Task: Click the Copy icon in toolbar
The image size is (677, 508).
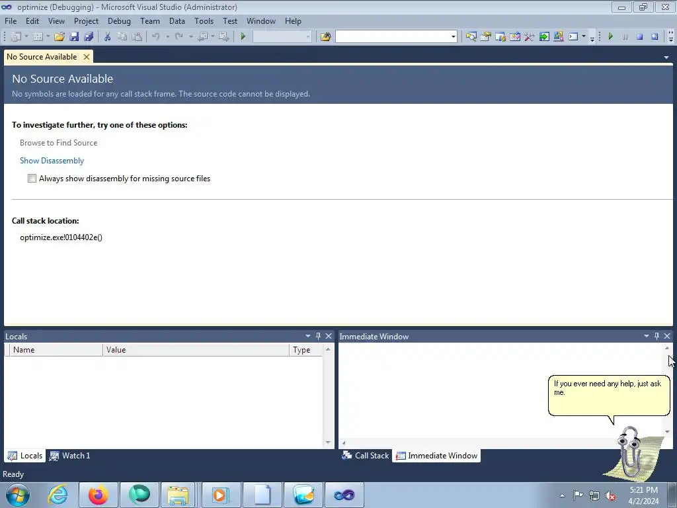Action: 122,37
